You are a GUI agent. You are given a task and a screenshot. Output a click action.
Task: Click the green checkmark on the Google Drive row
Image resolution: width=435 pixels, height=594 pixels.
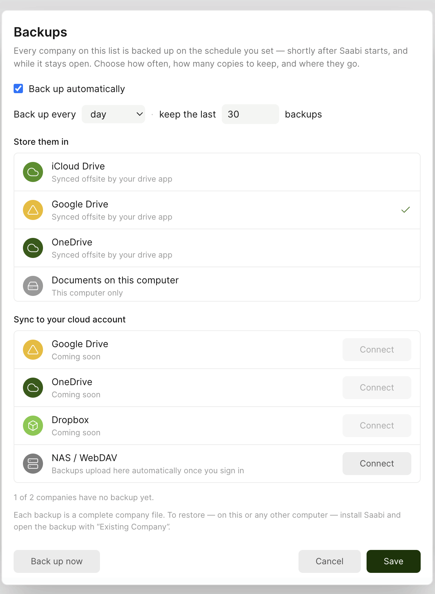[406, 210]
